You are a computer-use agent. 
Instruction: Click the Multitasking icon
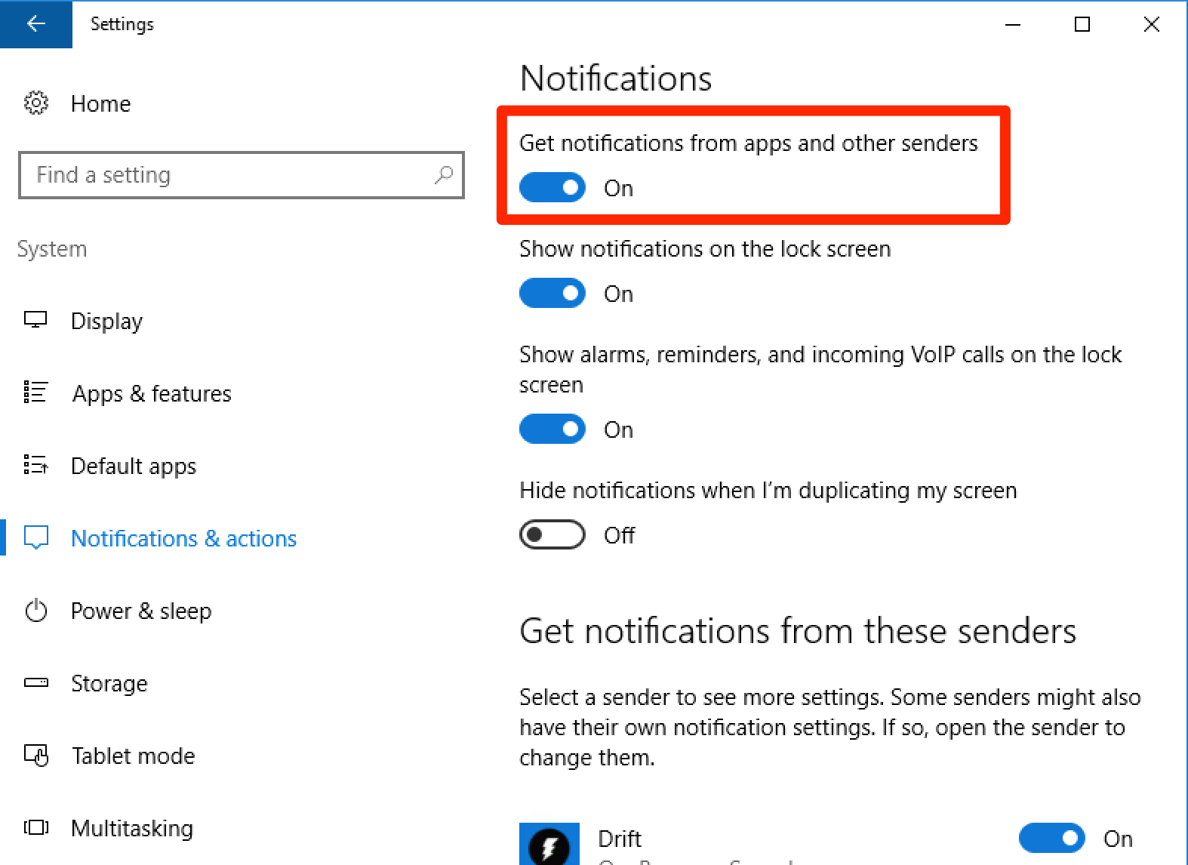point(35,827)
